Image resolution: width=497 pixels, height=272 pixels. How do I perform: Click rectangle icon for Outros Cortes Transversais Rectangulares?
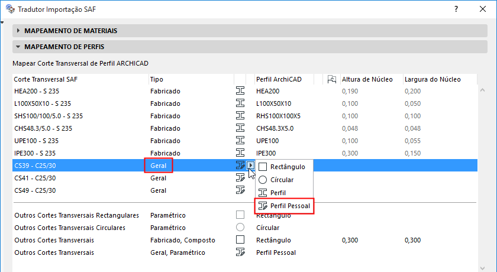click(240, 215)
